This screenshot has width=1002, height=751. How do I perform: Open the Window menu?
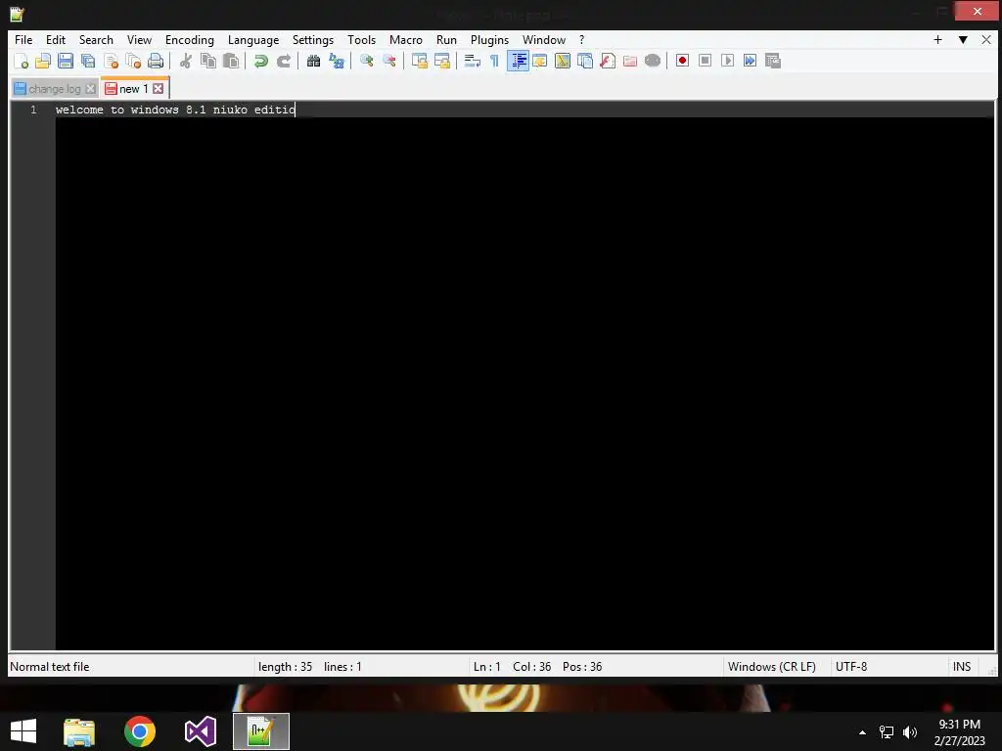tap(544, 39)
